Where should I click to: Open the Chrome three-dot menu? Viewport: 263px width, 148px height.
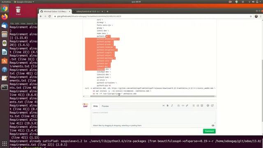click(261, 16)
